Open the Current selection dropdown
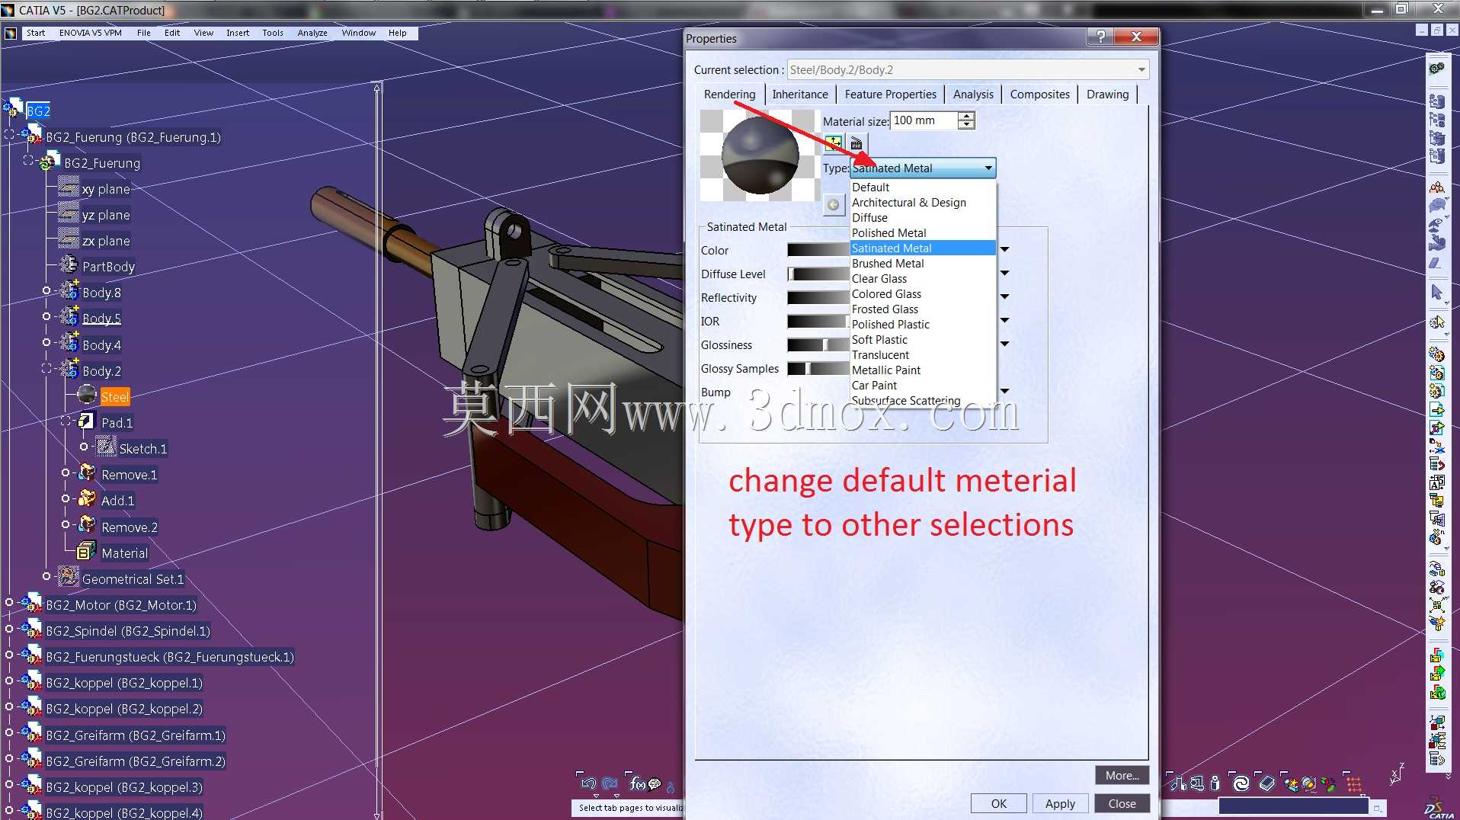Viewport: 1460px width, 820px height. pos(1141,70)
